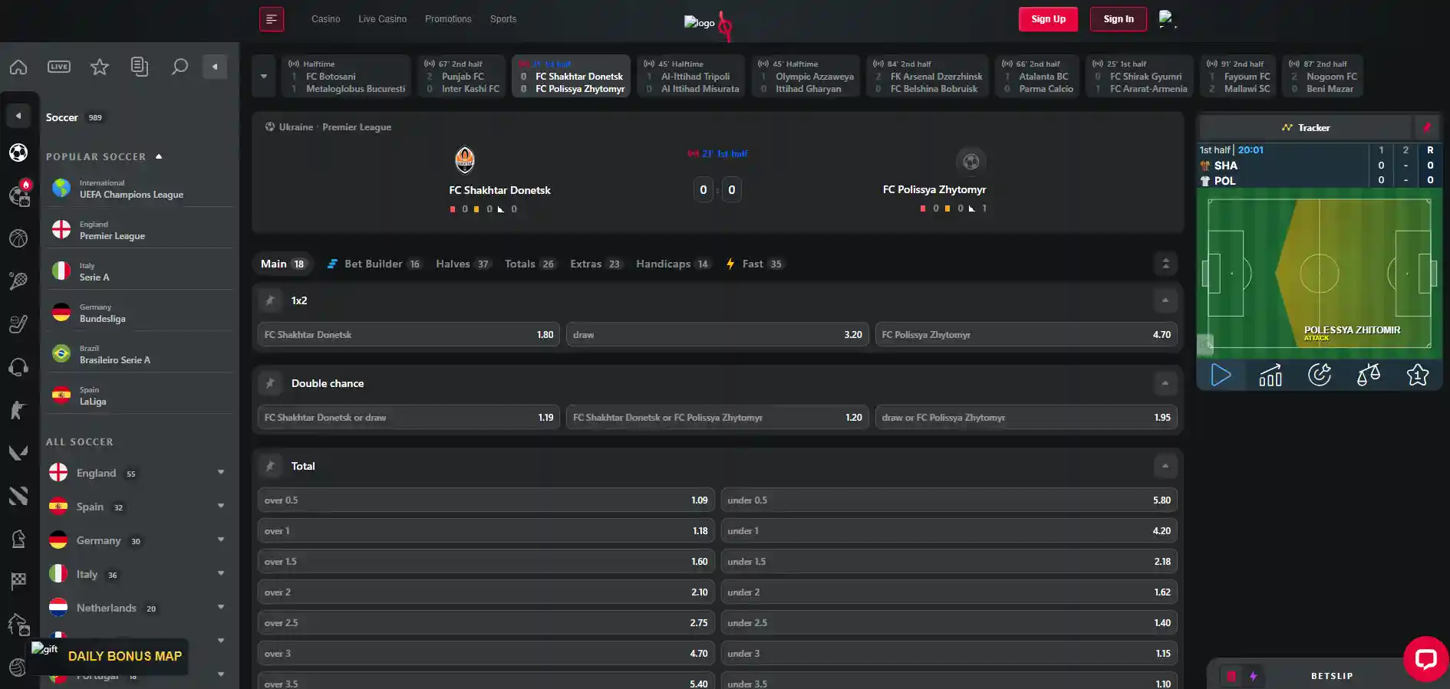Bet on FC Shakhtar Donetsk at 1.80
This screenshot has width=1450, height=689.
click(x=409, y=335)
